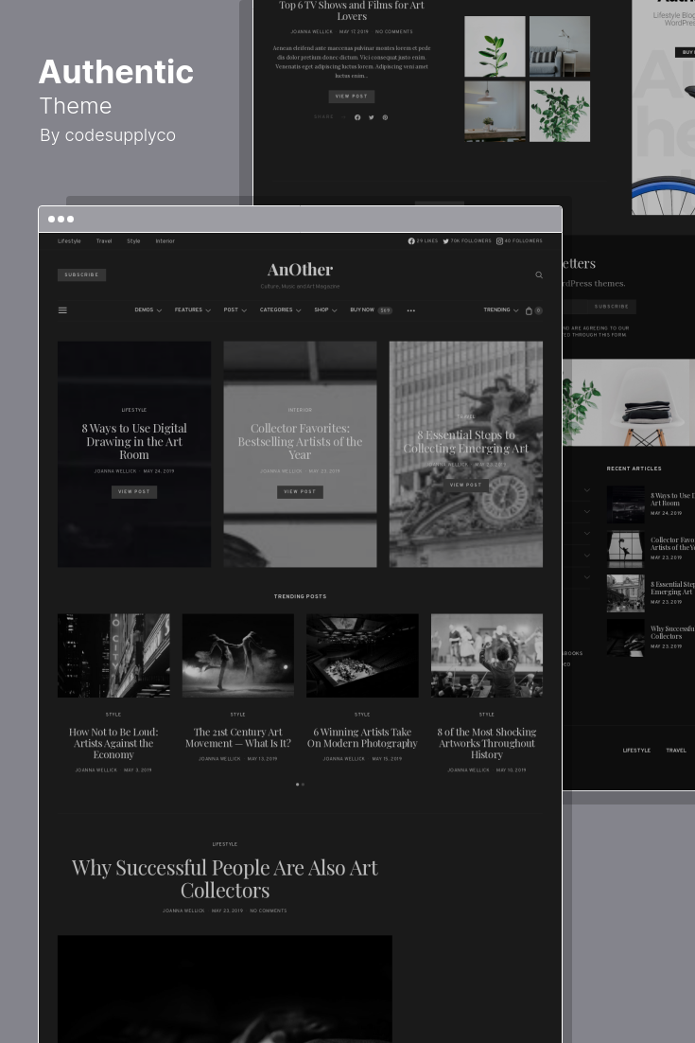This screenshot has width=695, height=1043.
Task: Select the second trending carousel dot
Action: pyautogui.click(x=303, y=785)
